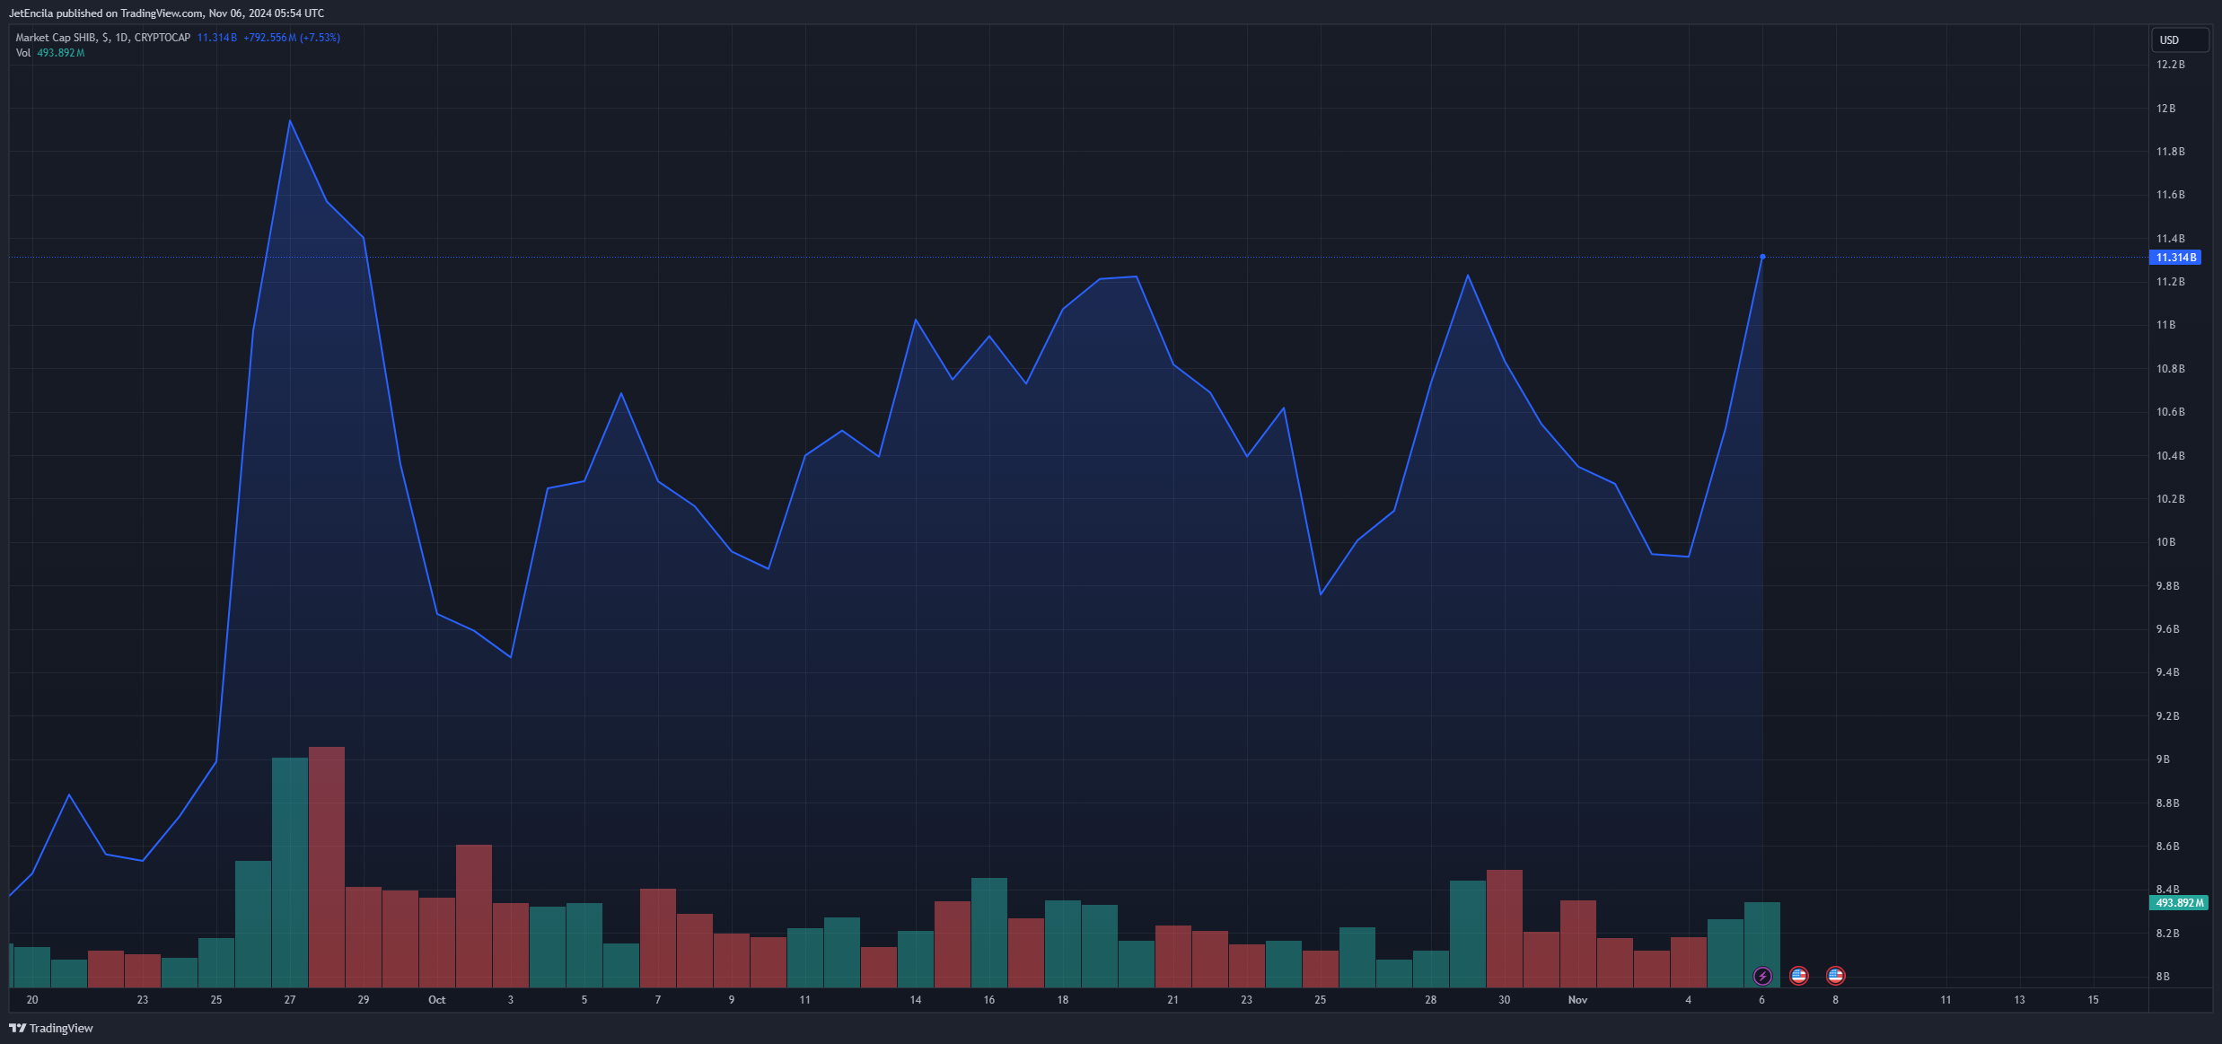Click the blue 11.314B current price label
Viewport: 2222px width, 1044px height.
pyautogui.click(x=2174, y=258)
